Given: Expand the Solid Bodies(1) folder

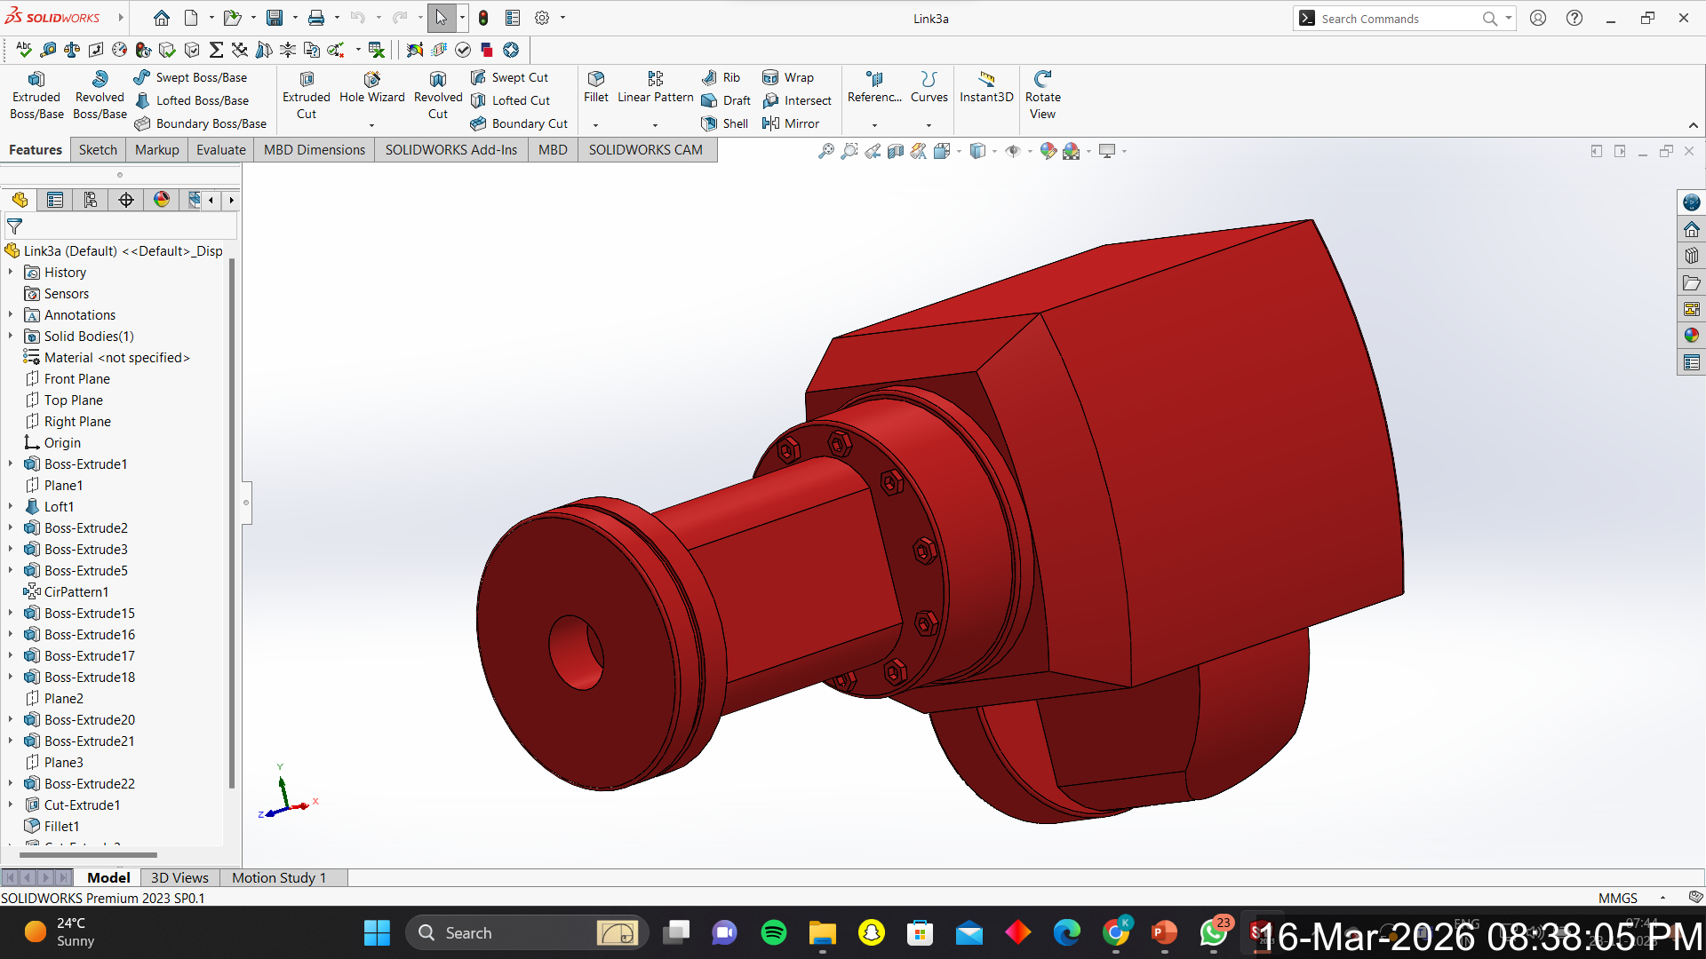Looking at the screenshot, I should 11,336.
